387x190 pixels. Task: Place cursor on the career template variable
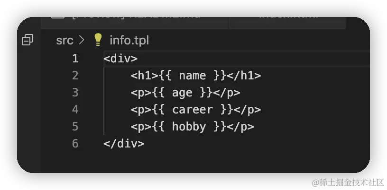[x=192, y=110]
